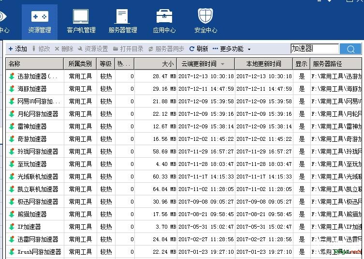Image resolution: width=364 pixels, height=259 pixels.
Task: Click the 删除 toolbar button
Action: tap(64, 49)
